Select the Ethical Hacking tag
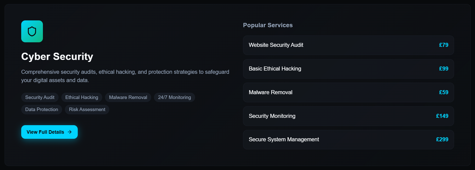This screenshot has height=170, width=475. (82, 97)
